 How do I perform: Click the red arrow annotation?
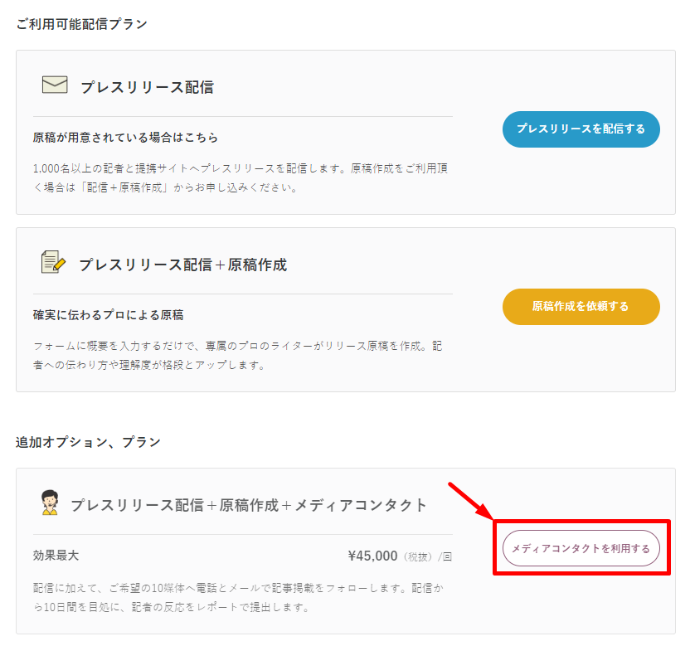point(470,501)
